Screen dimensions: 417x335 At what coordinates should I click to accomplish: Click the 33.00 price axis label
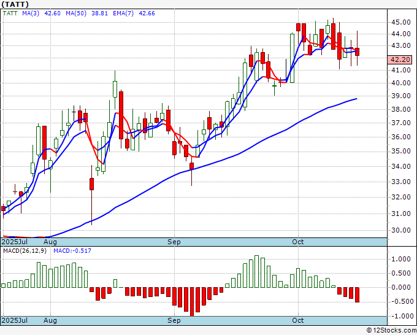pyautogui.click(x=401, y=182)
